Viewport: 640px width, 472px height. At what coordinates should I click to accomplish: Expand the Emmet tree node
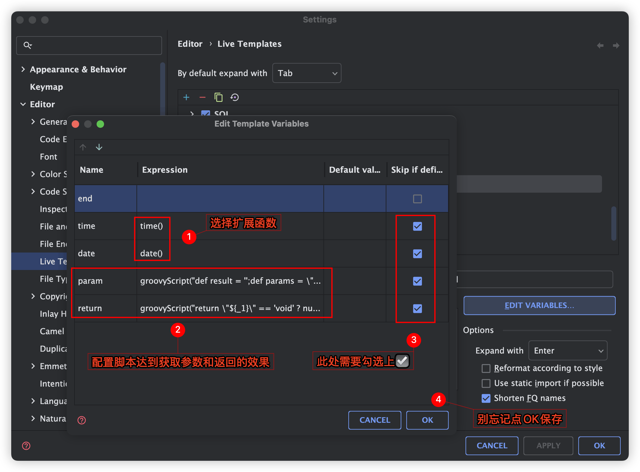point(33,366)
